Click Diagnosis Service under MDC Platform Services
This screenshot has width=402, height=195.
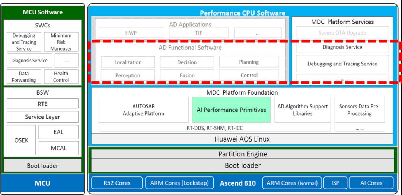click(x=342, y=47)
